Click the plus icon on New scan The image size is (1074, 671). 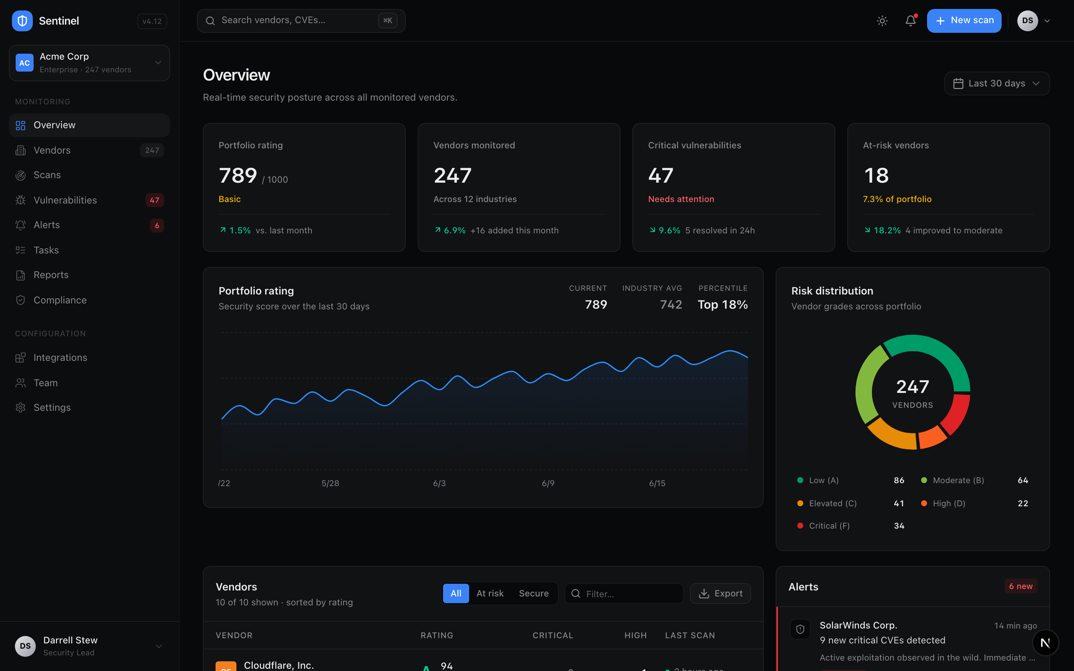point(940,21)
